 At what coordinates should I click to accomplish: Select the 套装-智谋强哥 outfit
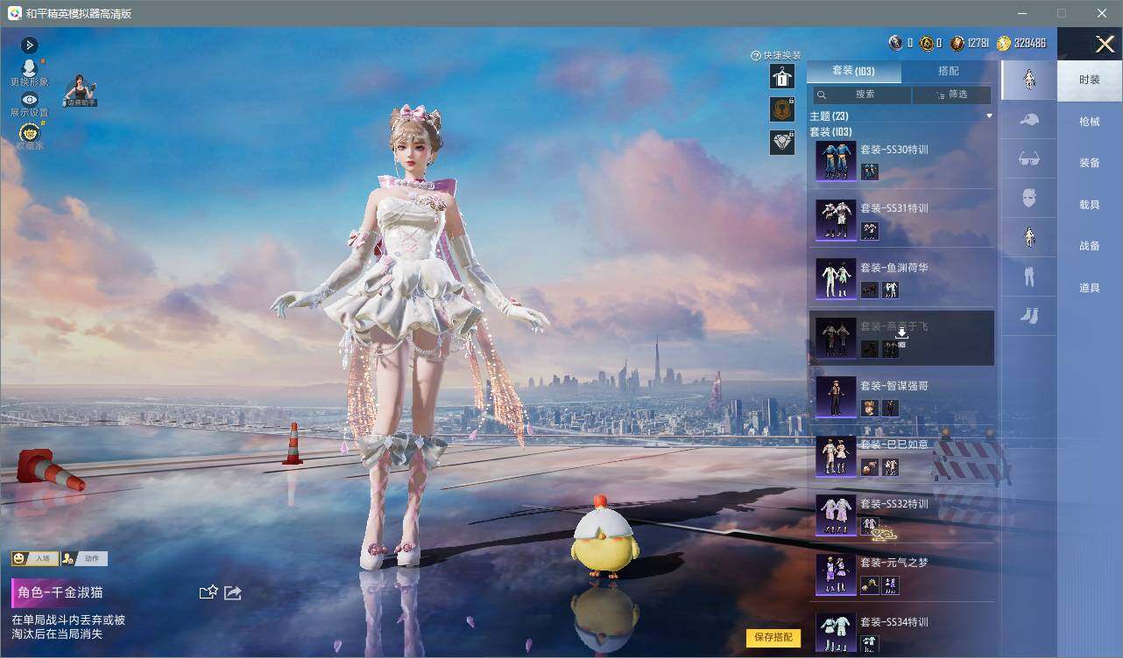coord(901,396)
